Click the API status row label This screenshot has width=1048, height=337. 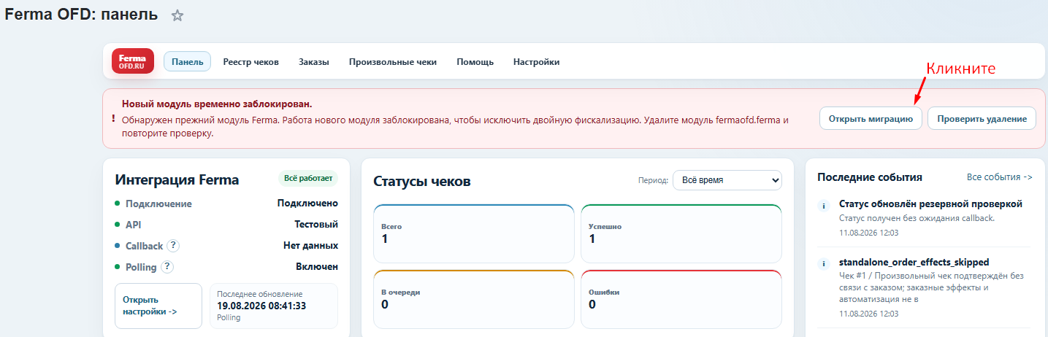pyautogui.click(x=133, y=225)
